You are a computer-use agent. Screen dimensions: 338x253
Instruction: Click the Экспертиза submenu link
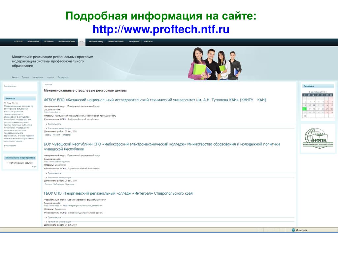click(x=63, y=77)
